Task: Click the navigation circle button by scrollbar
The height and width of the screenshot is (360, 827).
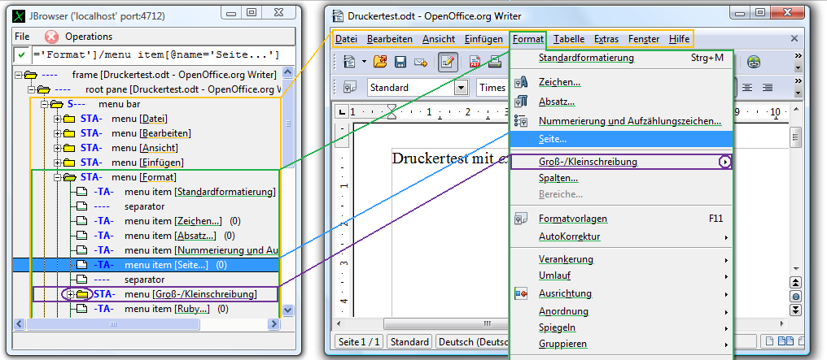Action: [x=796, y=297]
